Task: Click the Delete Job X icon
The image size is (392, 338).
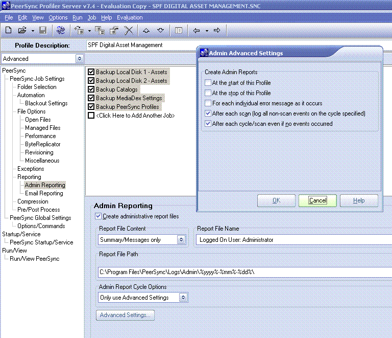Action: pos(129,30)
